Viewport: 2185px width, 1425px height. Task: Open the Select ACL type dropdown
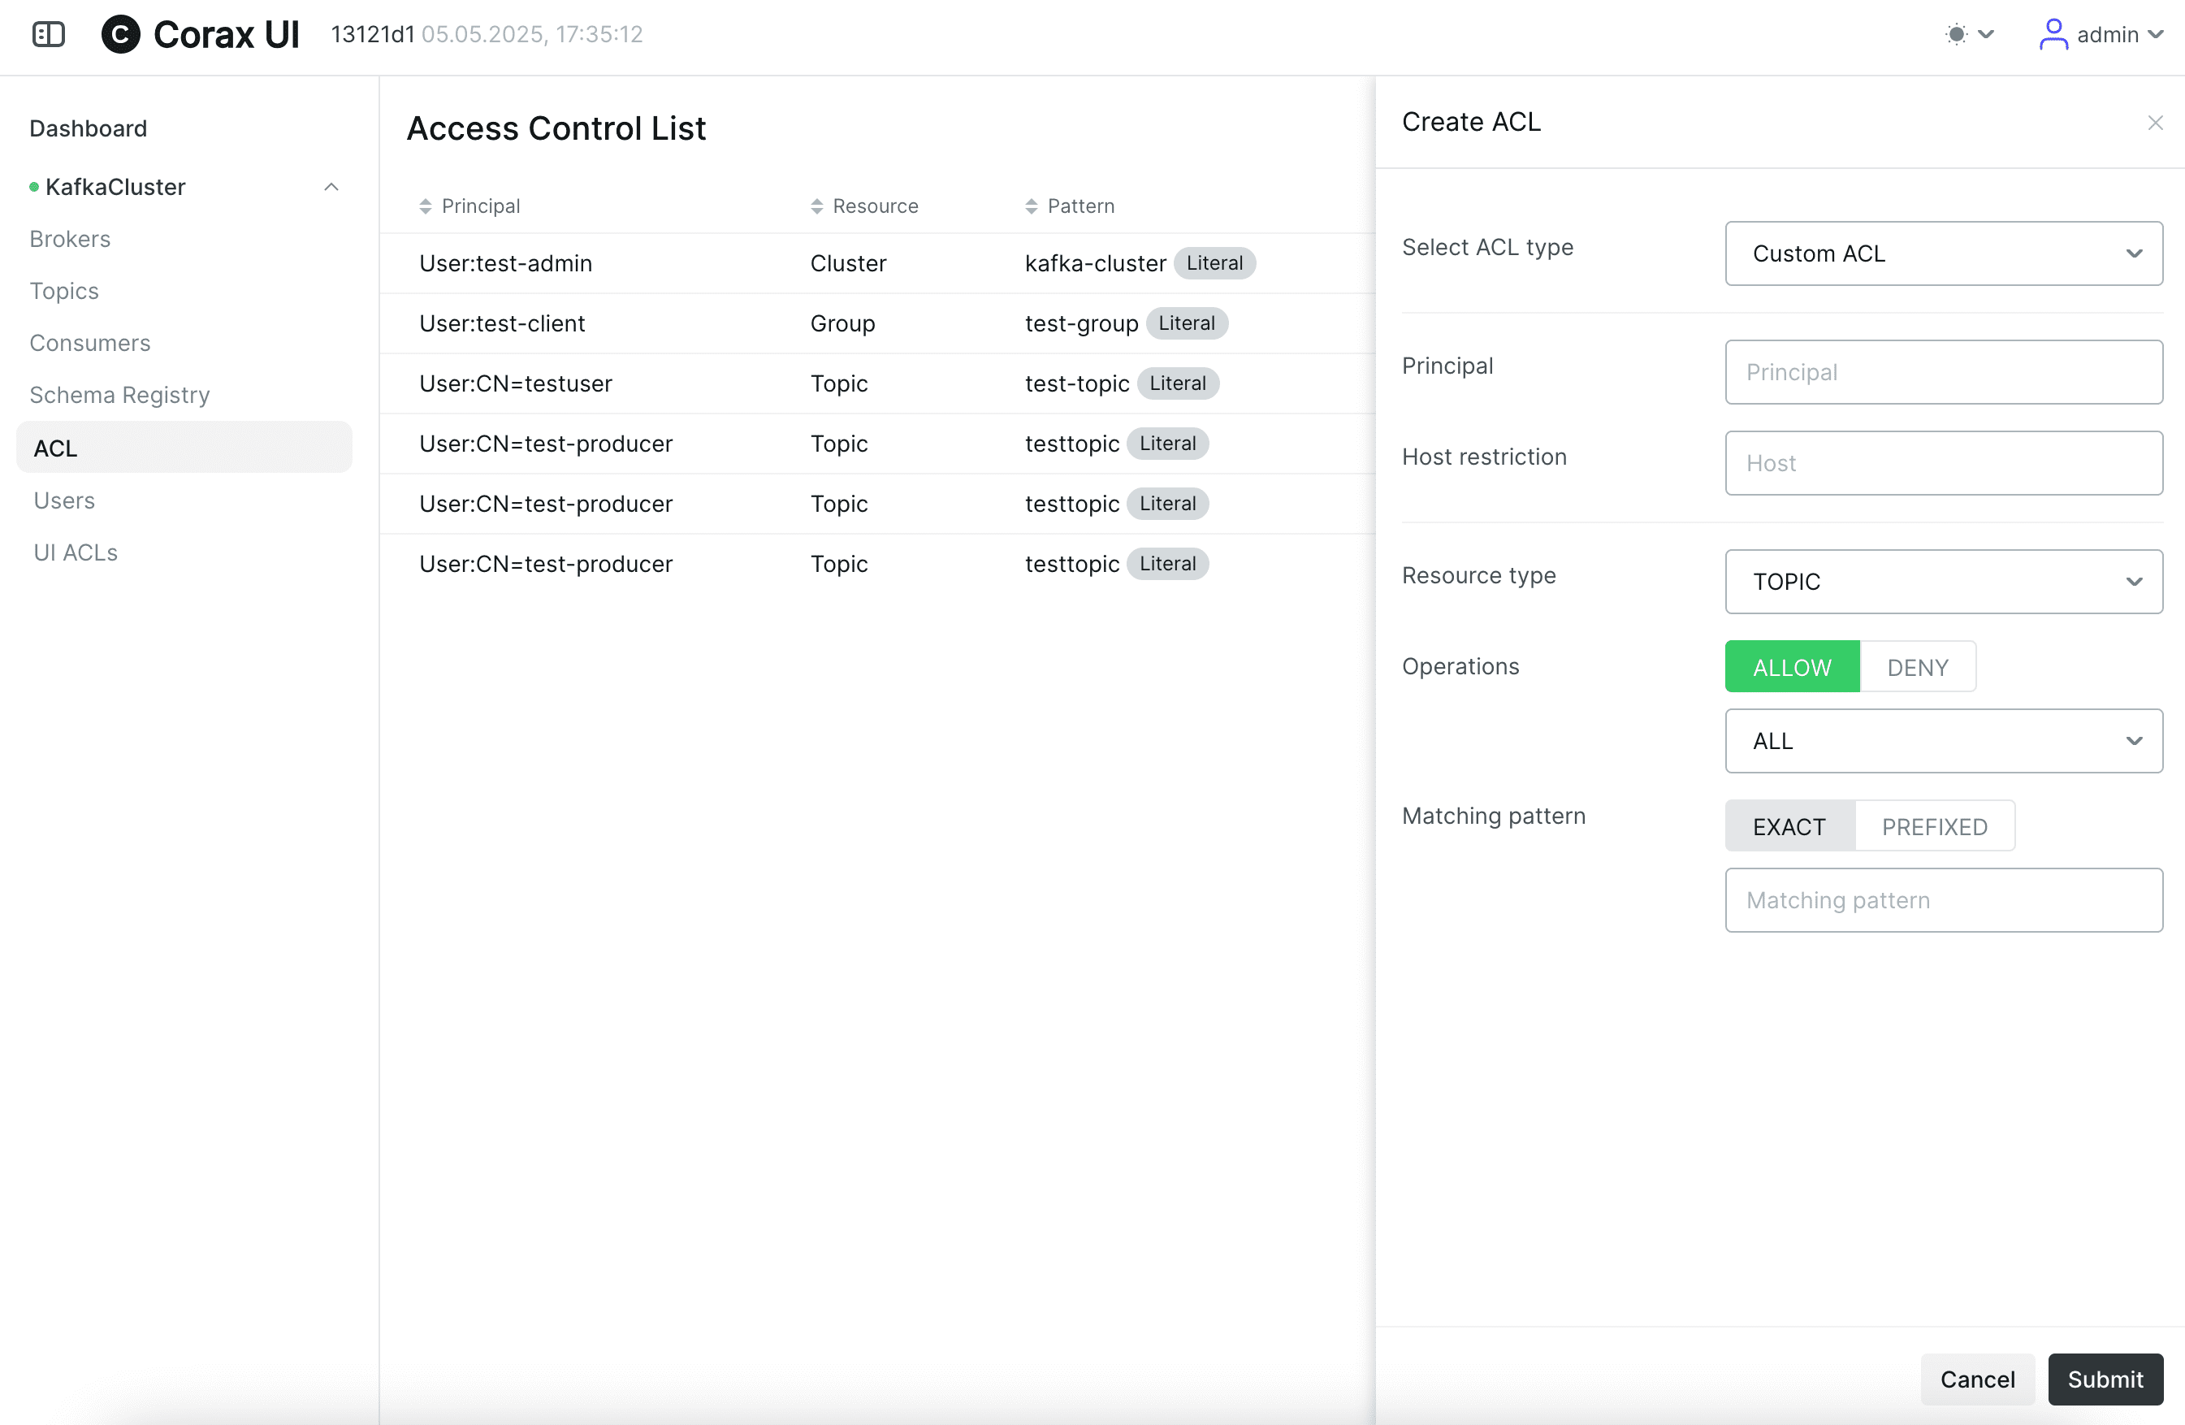(x=1944, y=253)
